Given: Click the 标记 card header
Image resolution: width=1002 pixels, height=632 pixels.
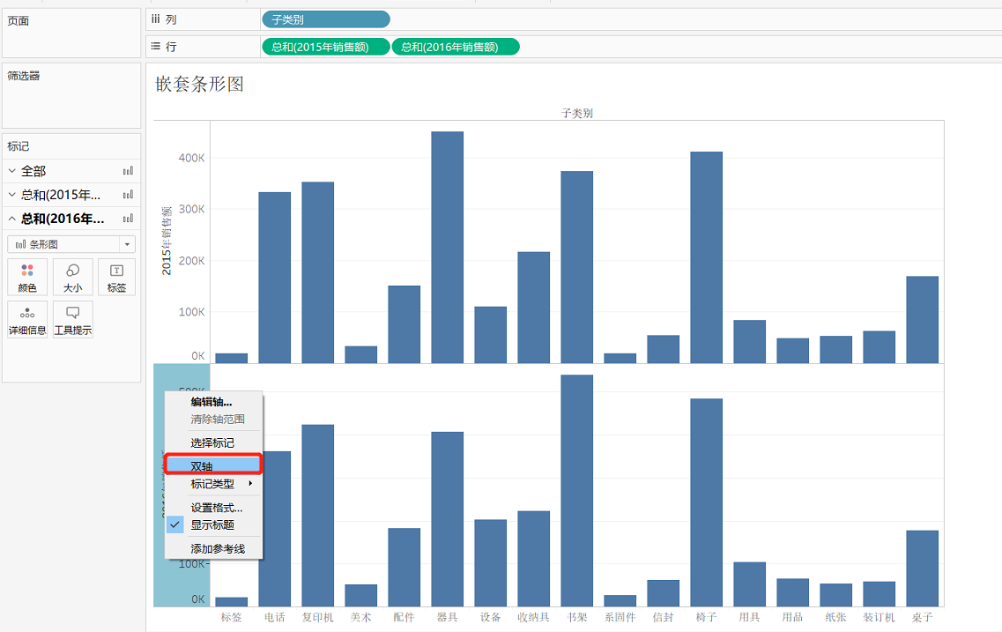Looking at the screenshot, I should (x=71, y=146).
